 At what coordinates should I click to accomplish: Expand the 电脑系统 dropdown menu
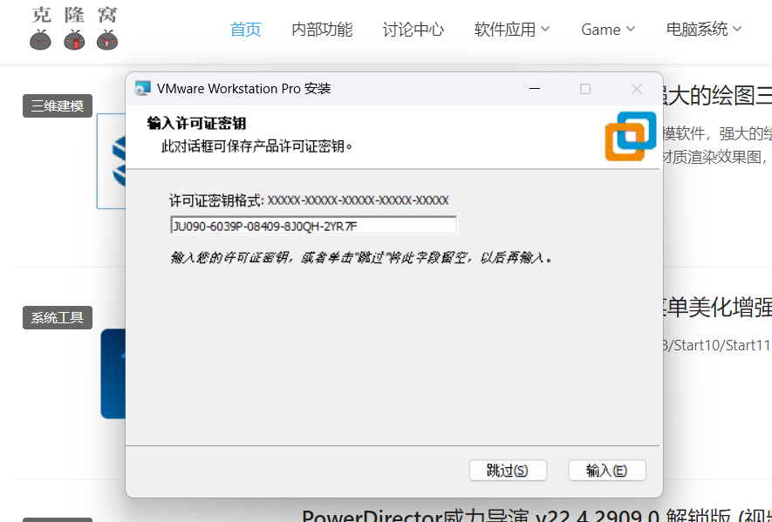(x=704, y=30)
